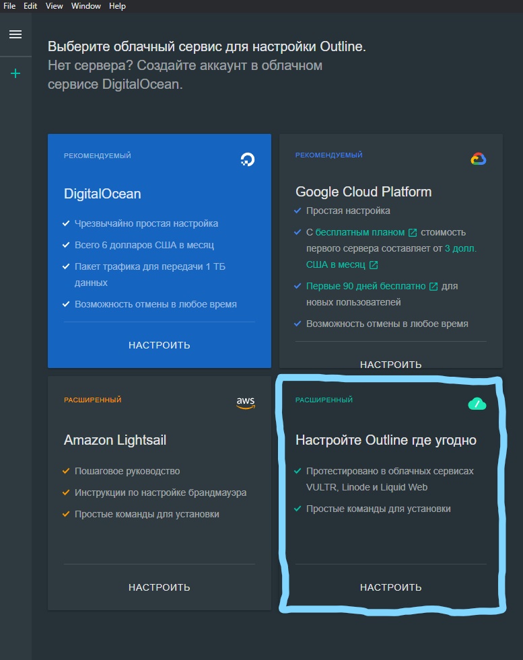Click 'Настройте Outline где угодно' title

pyautogui.click(x=386, y=440)
